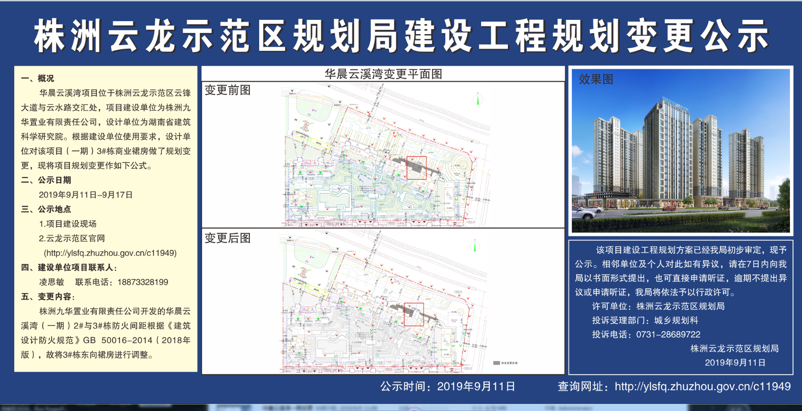Open the 云龙示范区官网 URL under 公示地点
Screen dimensions: 802x411
(x=110, y=253)
